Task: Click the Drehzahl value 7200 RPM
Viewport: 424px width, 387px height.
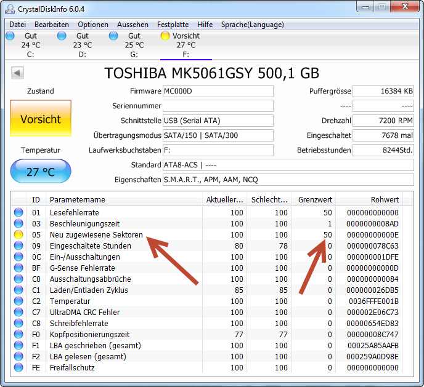Action: coord(383,121)
